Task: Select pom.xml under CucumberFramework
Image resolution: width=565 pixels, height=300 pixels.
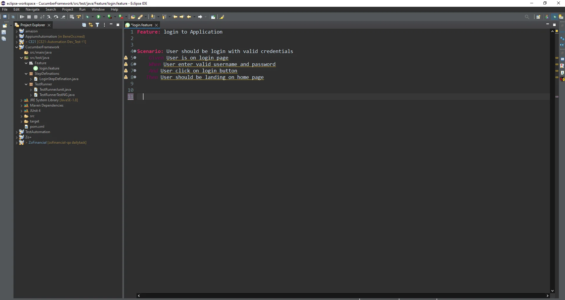Action: pyautogui.click(x=37, y=127)
